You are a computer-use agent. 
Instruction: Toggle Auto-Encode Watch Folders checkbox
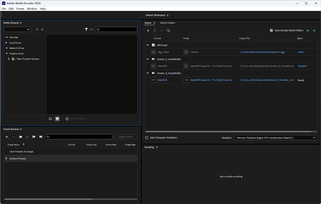pyautogui.click(x=271, y=31)
